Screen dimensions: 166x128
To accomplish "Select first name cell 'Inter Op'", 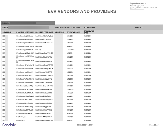I will [x=38, y=50].
